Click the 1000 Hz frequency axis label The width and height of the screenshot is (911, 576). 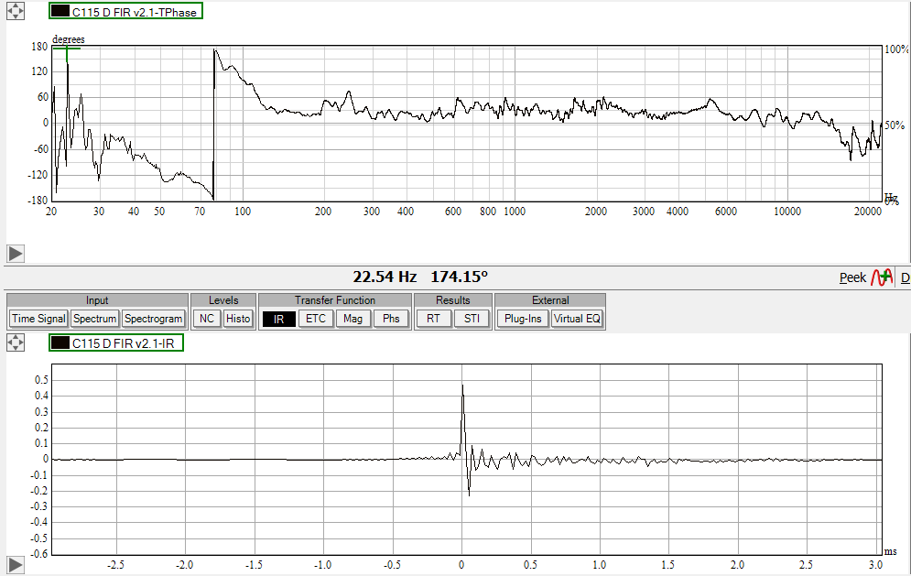click(x=515, y=212)
